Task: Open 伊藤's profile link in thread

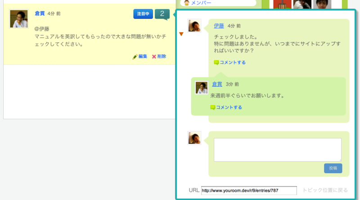Action: pyautogui.click(x=219, y=26)
